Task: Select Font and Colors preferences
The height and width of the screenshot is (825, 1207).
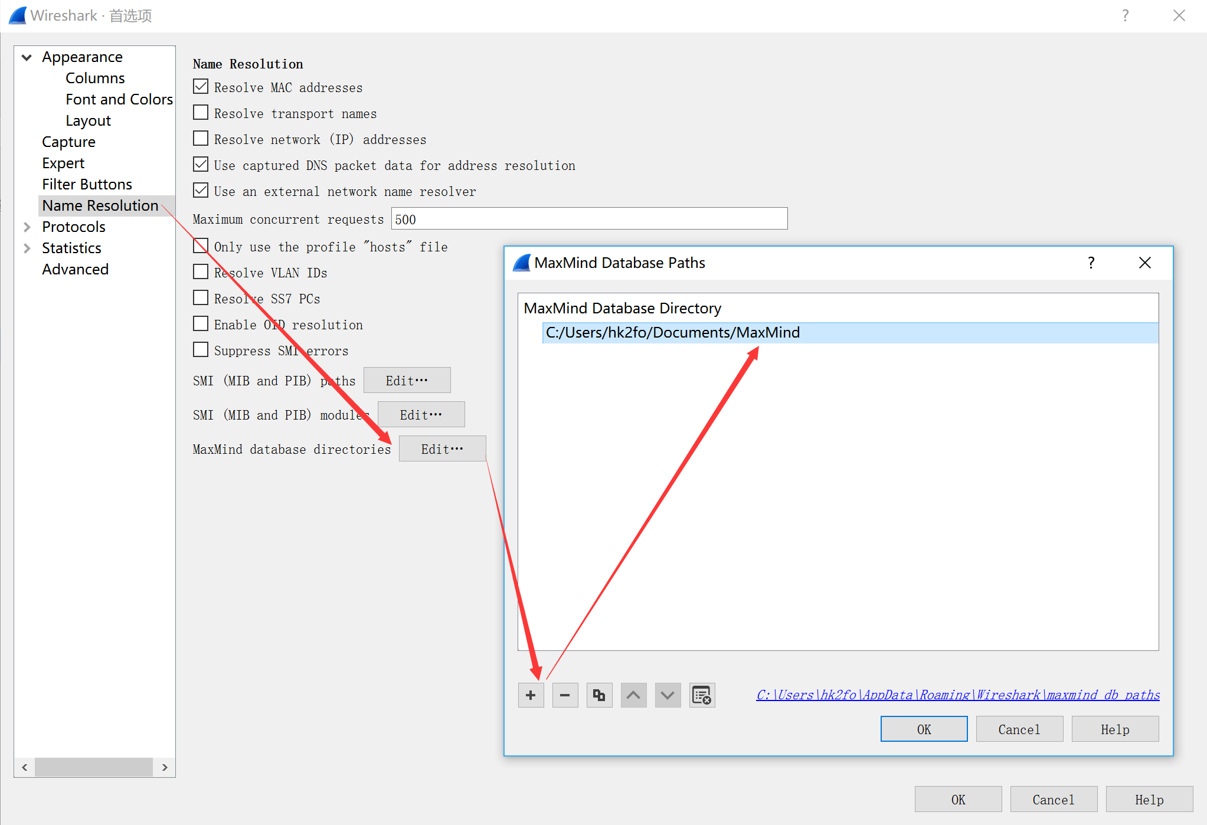Action: tap(119, 99)
